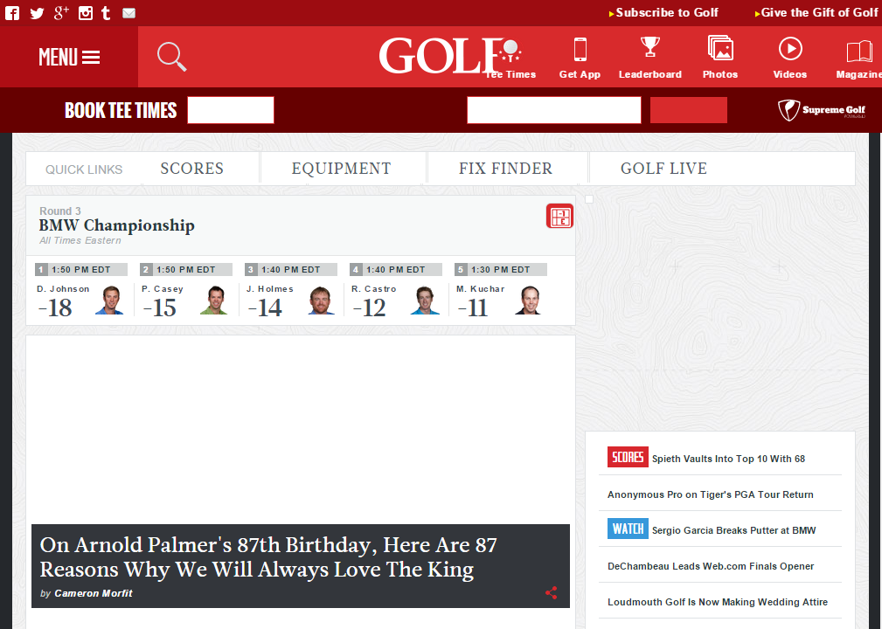882x629 pixels.
Task: Read Loudmouth Golf Wedding Attire story
Action: 718,602
